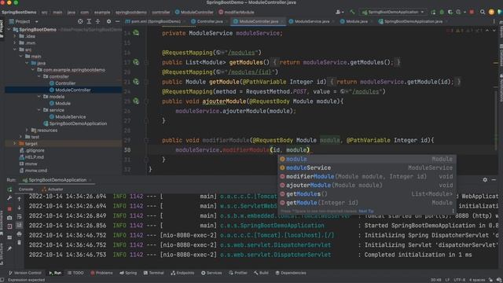Open Problems tool window
This screenshot has width=503, height=283.
[101, 273]
